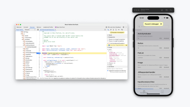Switch to the Console tab
The image size is (190, 107).
pyautogui.click(x=26, y=27)
